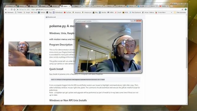Open the browser home page icon

pyautogui.click(x=14, y=10)
